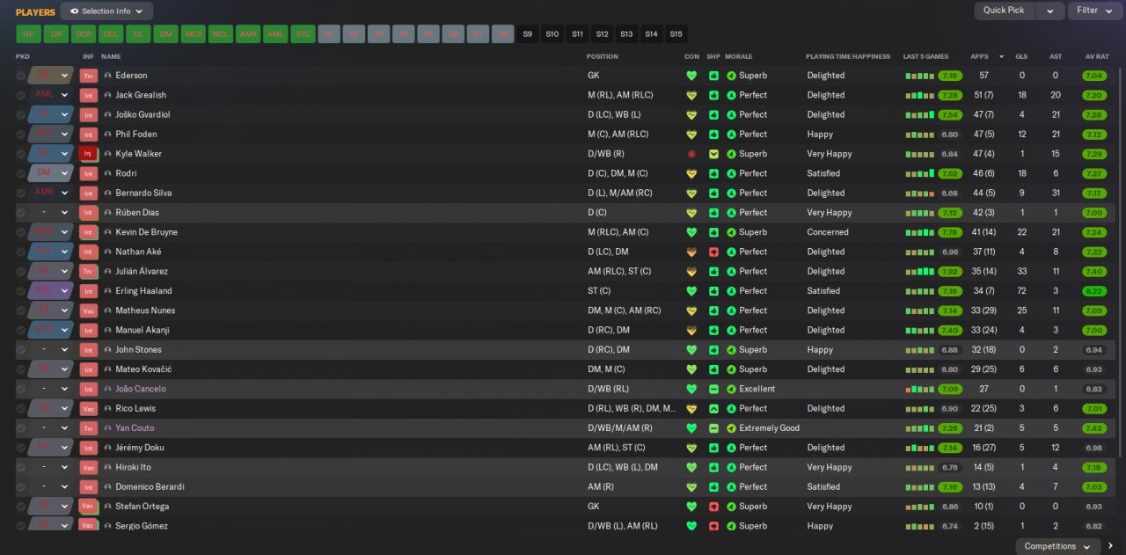Click Kyle Walker's red injury condition icon
Screen dimensions: 1126x555
click(691, 154)
